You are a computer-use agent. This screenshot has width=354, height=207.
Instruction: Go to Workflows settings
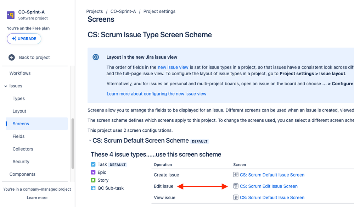coord(20,73)
